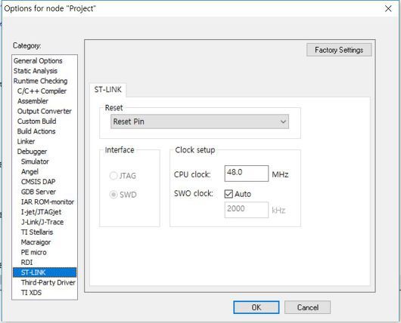Select General Options category
The image size is (401, 323).
tap(38, 61)
